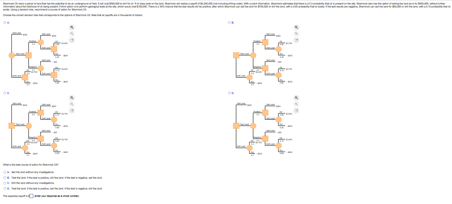Open decision tree B in pop-out window
The height and width of the screenshot is (204, 452).
(297, 40)
